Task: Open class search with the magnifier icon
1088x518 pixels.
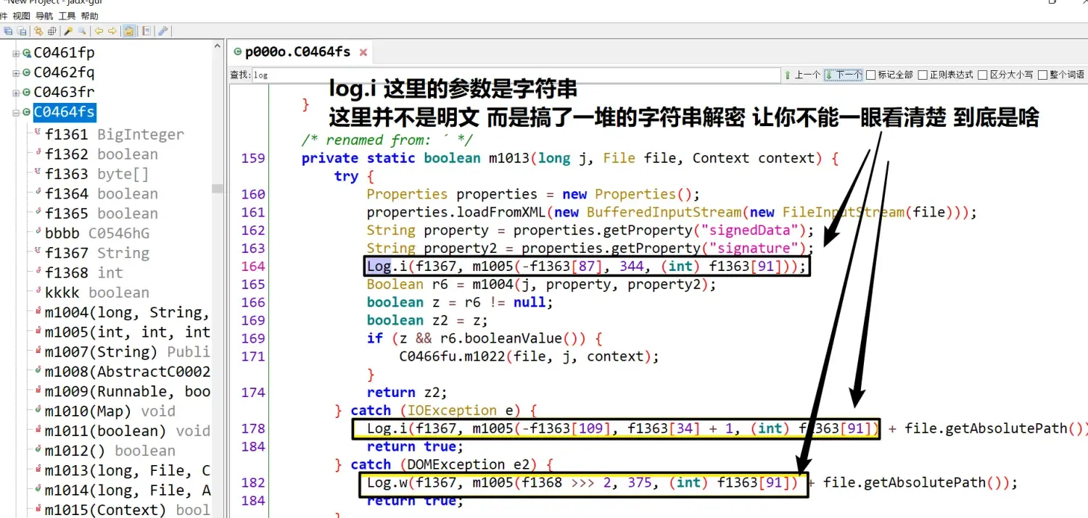Action: coord(82,31)
